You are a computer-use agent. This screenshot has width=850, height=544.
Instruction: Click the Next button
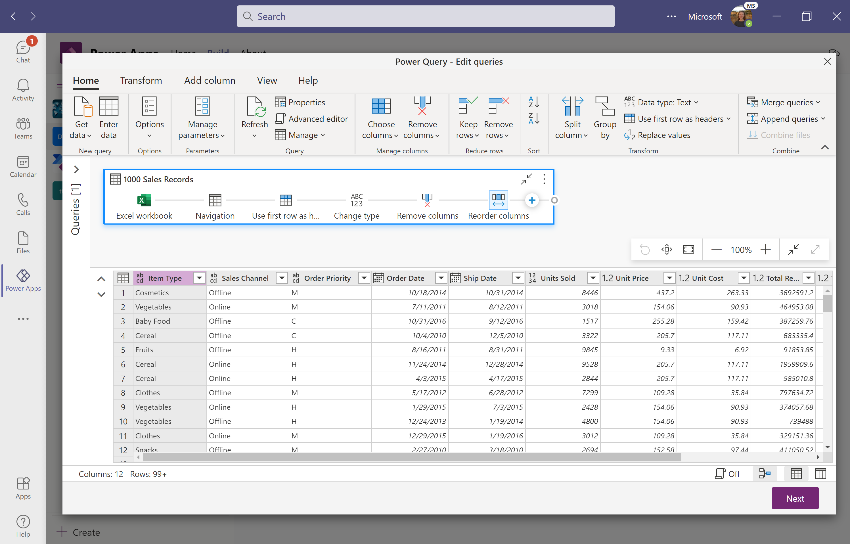point(796,498)
